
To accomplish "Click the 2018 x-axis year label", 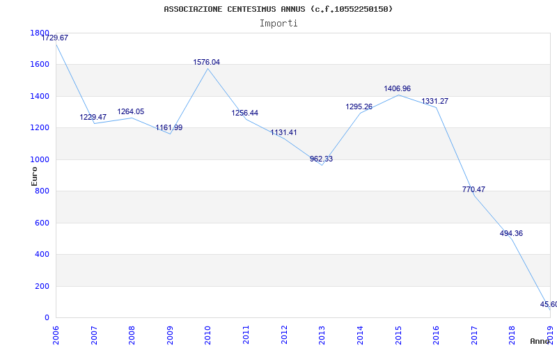I will pos(512,335).
